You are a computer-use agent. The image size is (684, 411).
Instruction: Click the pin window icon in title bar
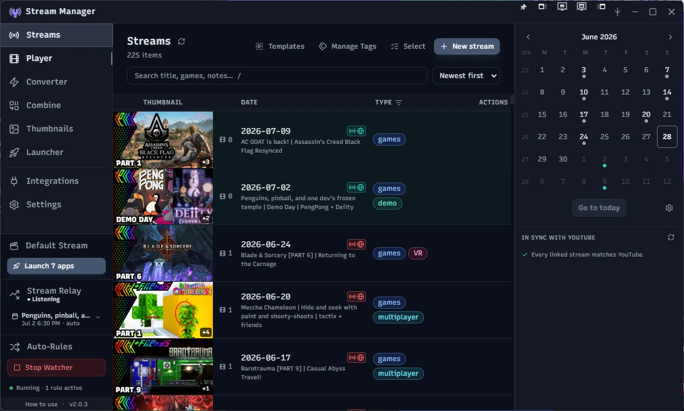click(x=523, y=7)
